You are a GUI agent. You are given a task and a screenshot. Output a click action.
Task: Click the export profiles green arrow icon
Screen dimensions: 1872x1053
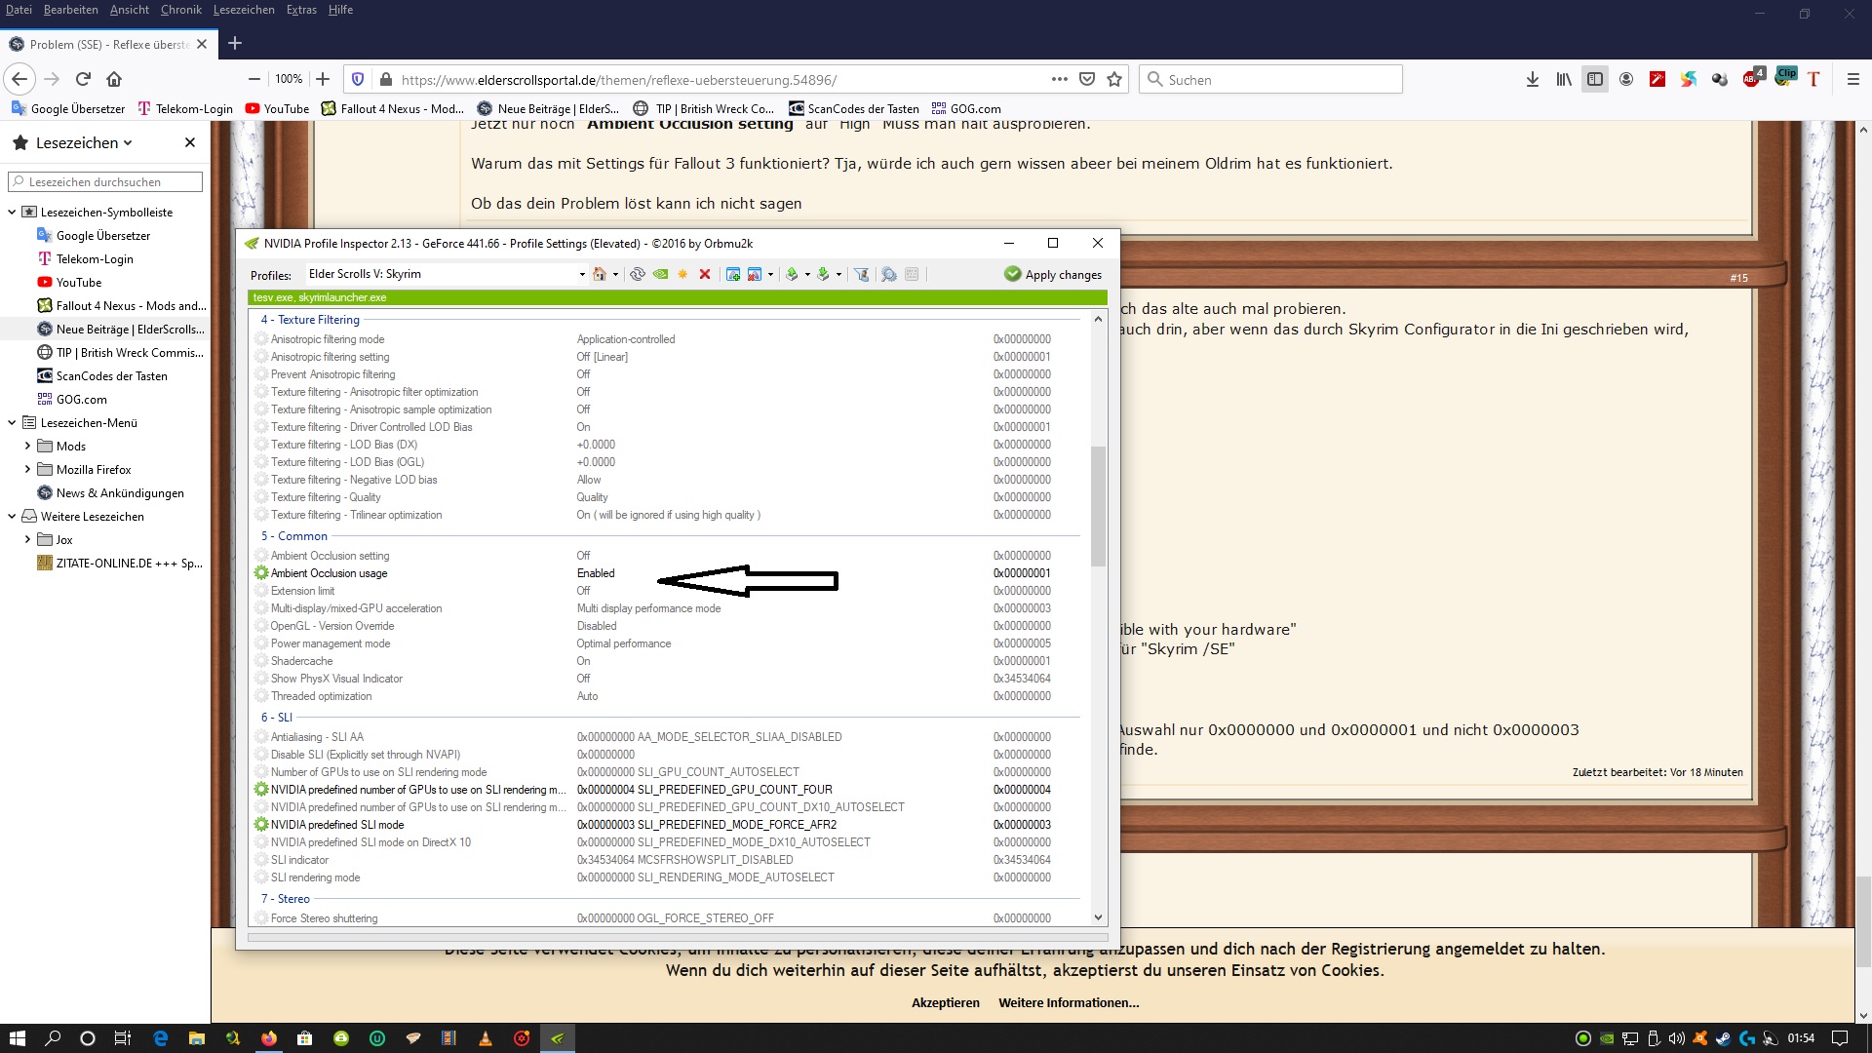coord(792,274)
